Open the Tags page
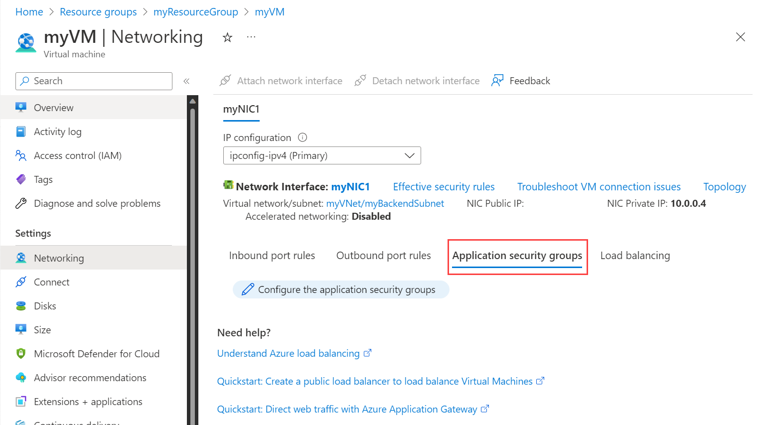Screen dimensions: 764x425 point(43,179)
